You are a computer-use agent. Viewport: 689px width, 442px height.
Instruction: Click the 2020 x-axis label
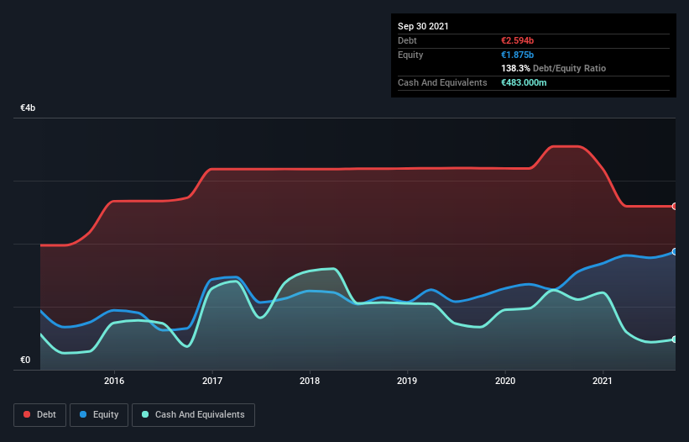(505, 381)
